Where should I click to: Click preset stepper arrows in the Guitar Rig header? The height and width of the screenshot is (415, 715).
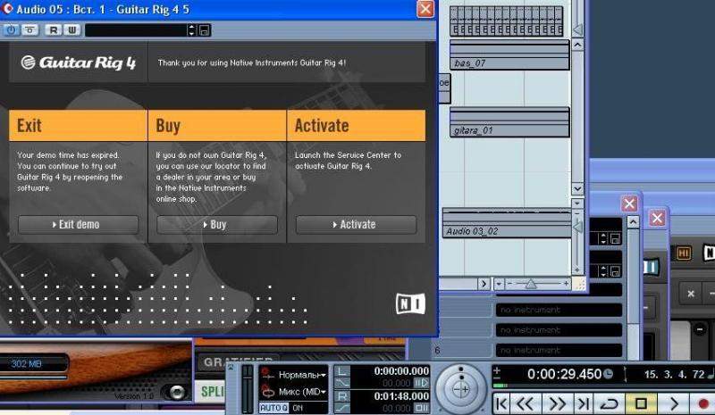191,30
